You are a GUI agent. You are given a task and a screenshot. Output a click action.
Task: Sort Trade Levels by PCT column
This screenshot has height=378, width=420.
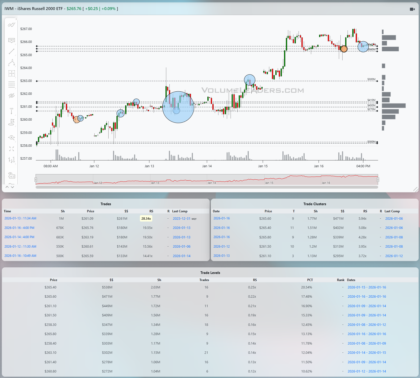pos(310,280)
